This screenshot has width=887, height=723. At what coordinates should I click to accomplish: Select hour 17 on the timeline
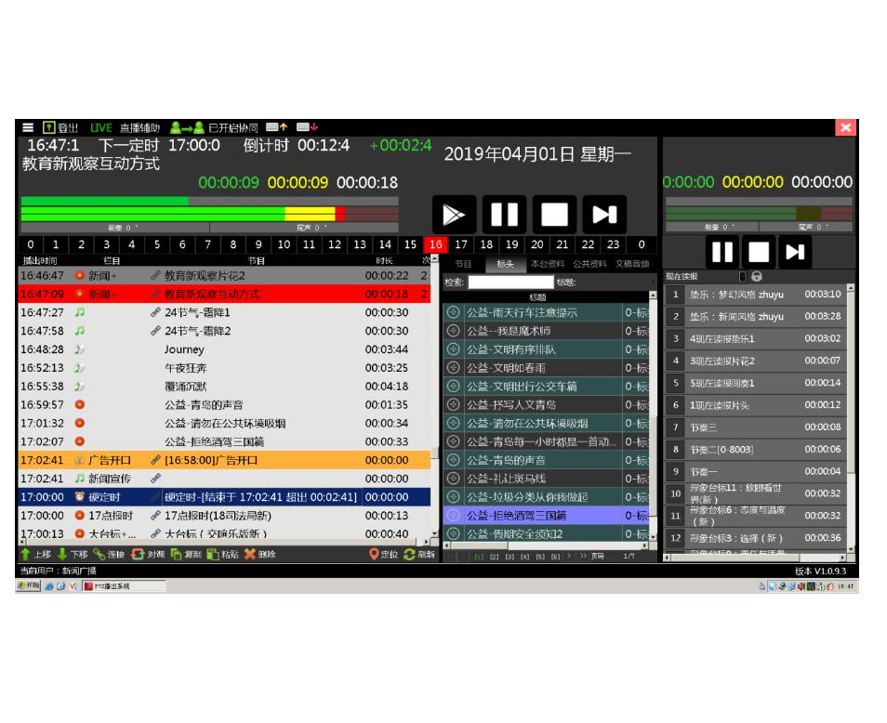click(x=461, y=244)
